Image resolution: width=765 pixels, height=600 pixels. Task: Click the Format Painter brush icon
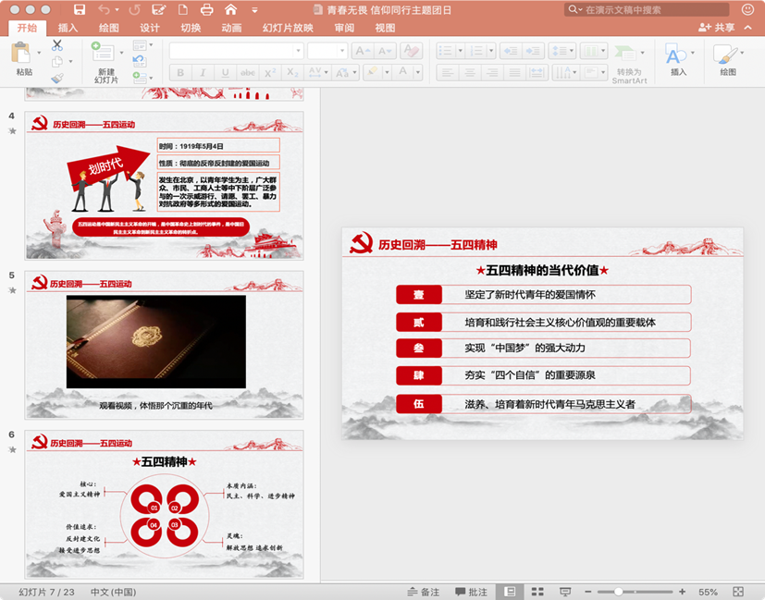coord(57,80)
